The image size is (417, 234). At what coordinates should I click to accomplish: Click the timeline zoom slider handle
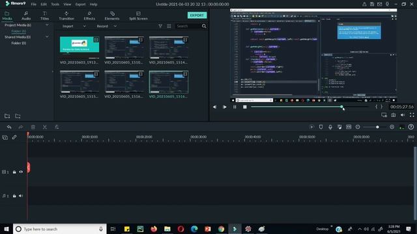(x=377, y=127)
